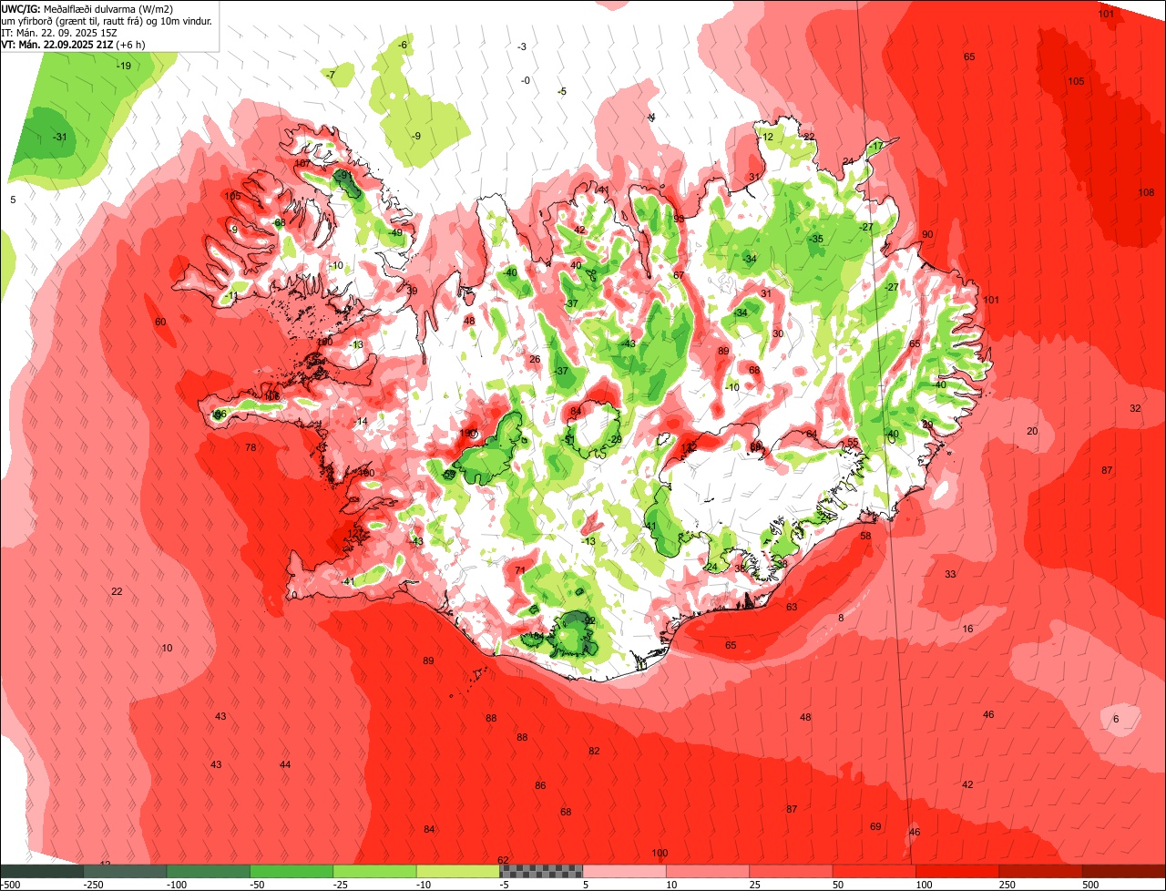Click the -31 value in the green patch
1166x891 pixels.
coord(60,137)
